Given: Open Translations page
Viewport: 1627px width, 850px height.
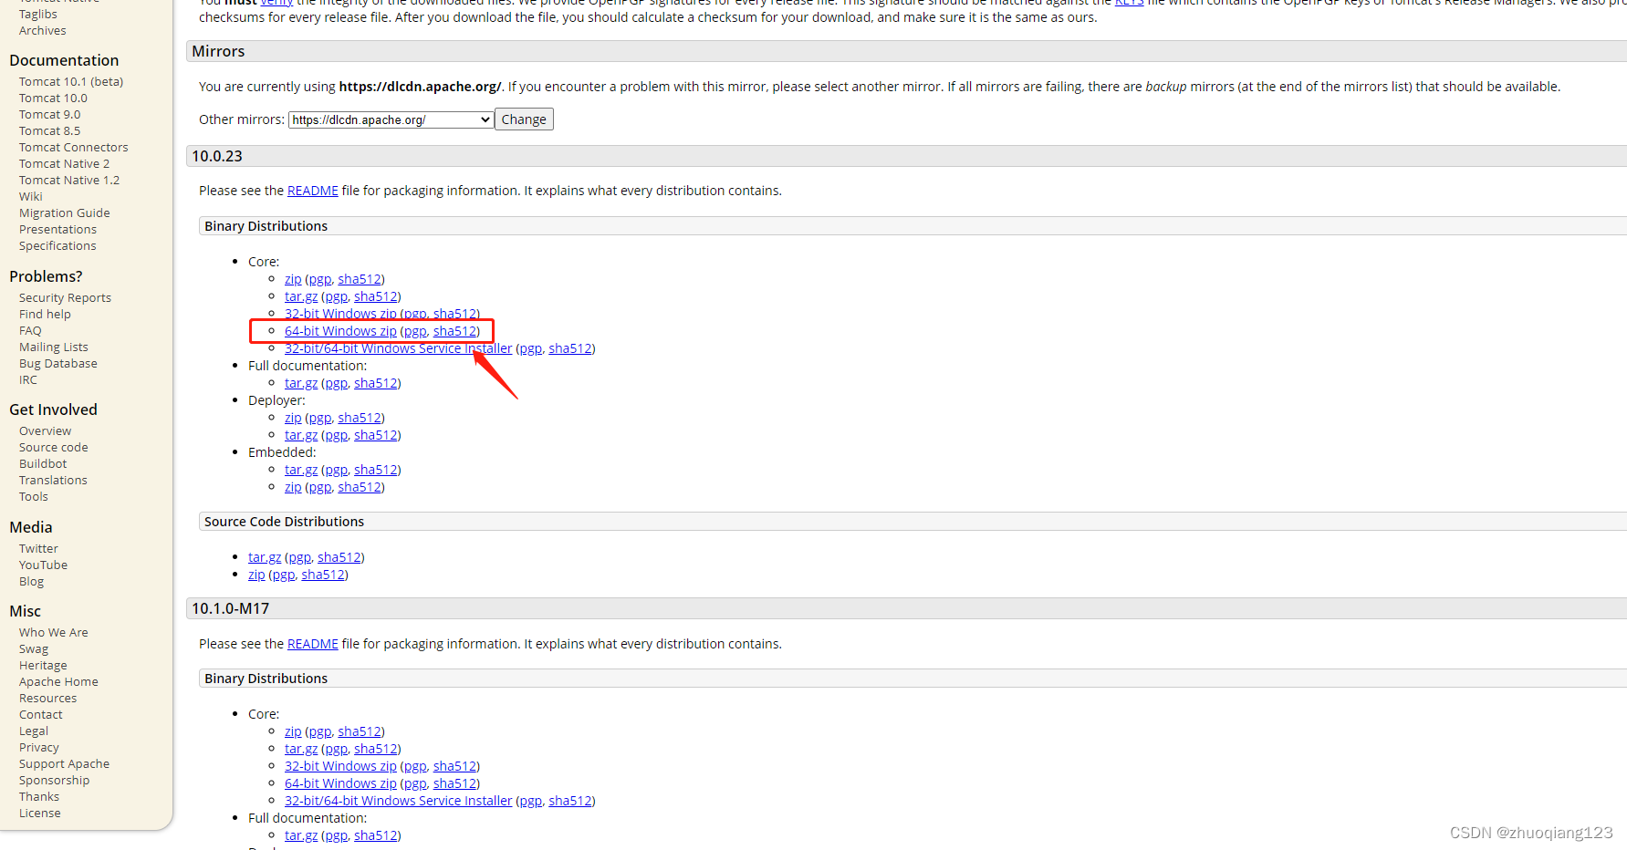Looking at the screenshot, I should coord(53,481).
